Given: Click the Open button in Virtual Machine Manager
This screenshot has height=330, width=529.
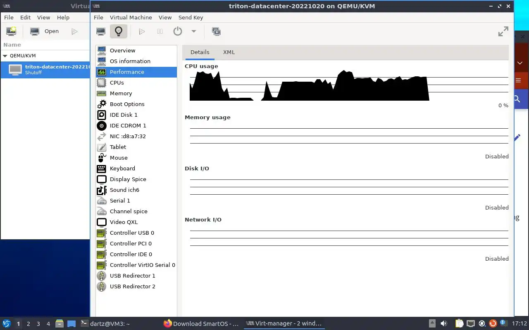Looking at the screenshot, I should (45, 31).
